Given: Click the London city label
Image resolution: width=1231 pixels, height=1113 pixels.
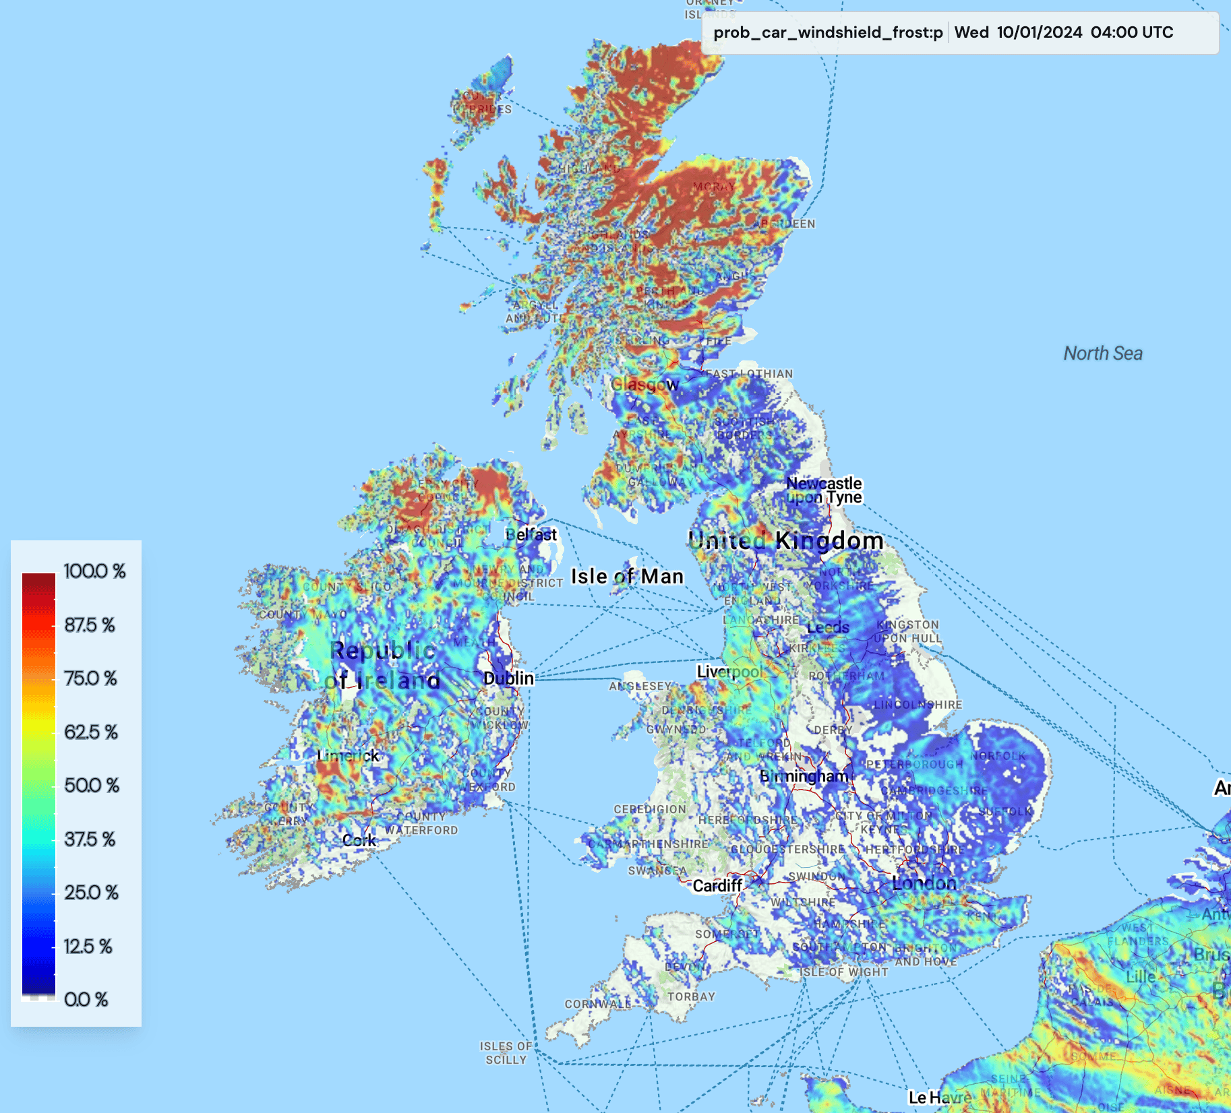Looking at the screenshot, I should (x=924, y=883).
